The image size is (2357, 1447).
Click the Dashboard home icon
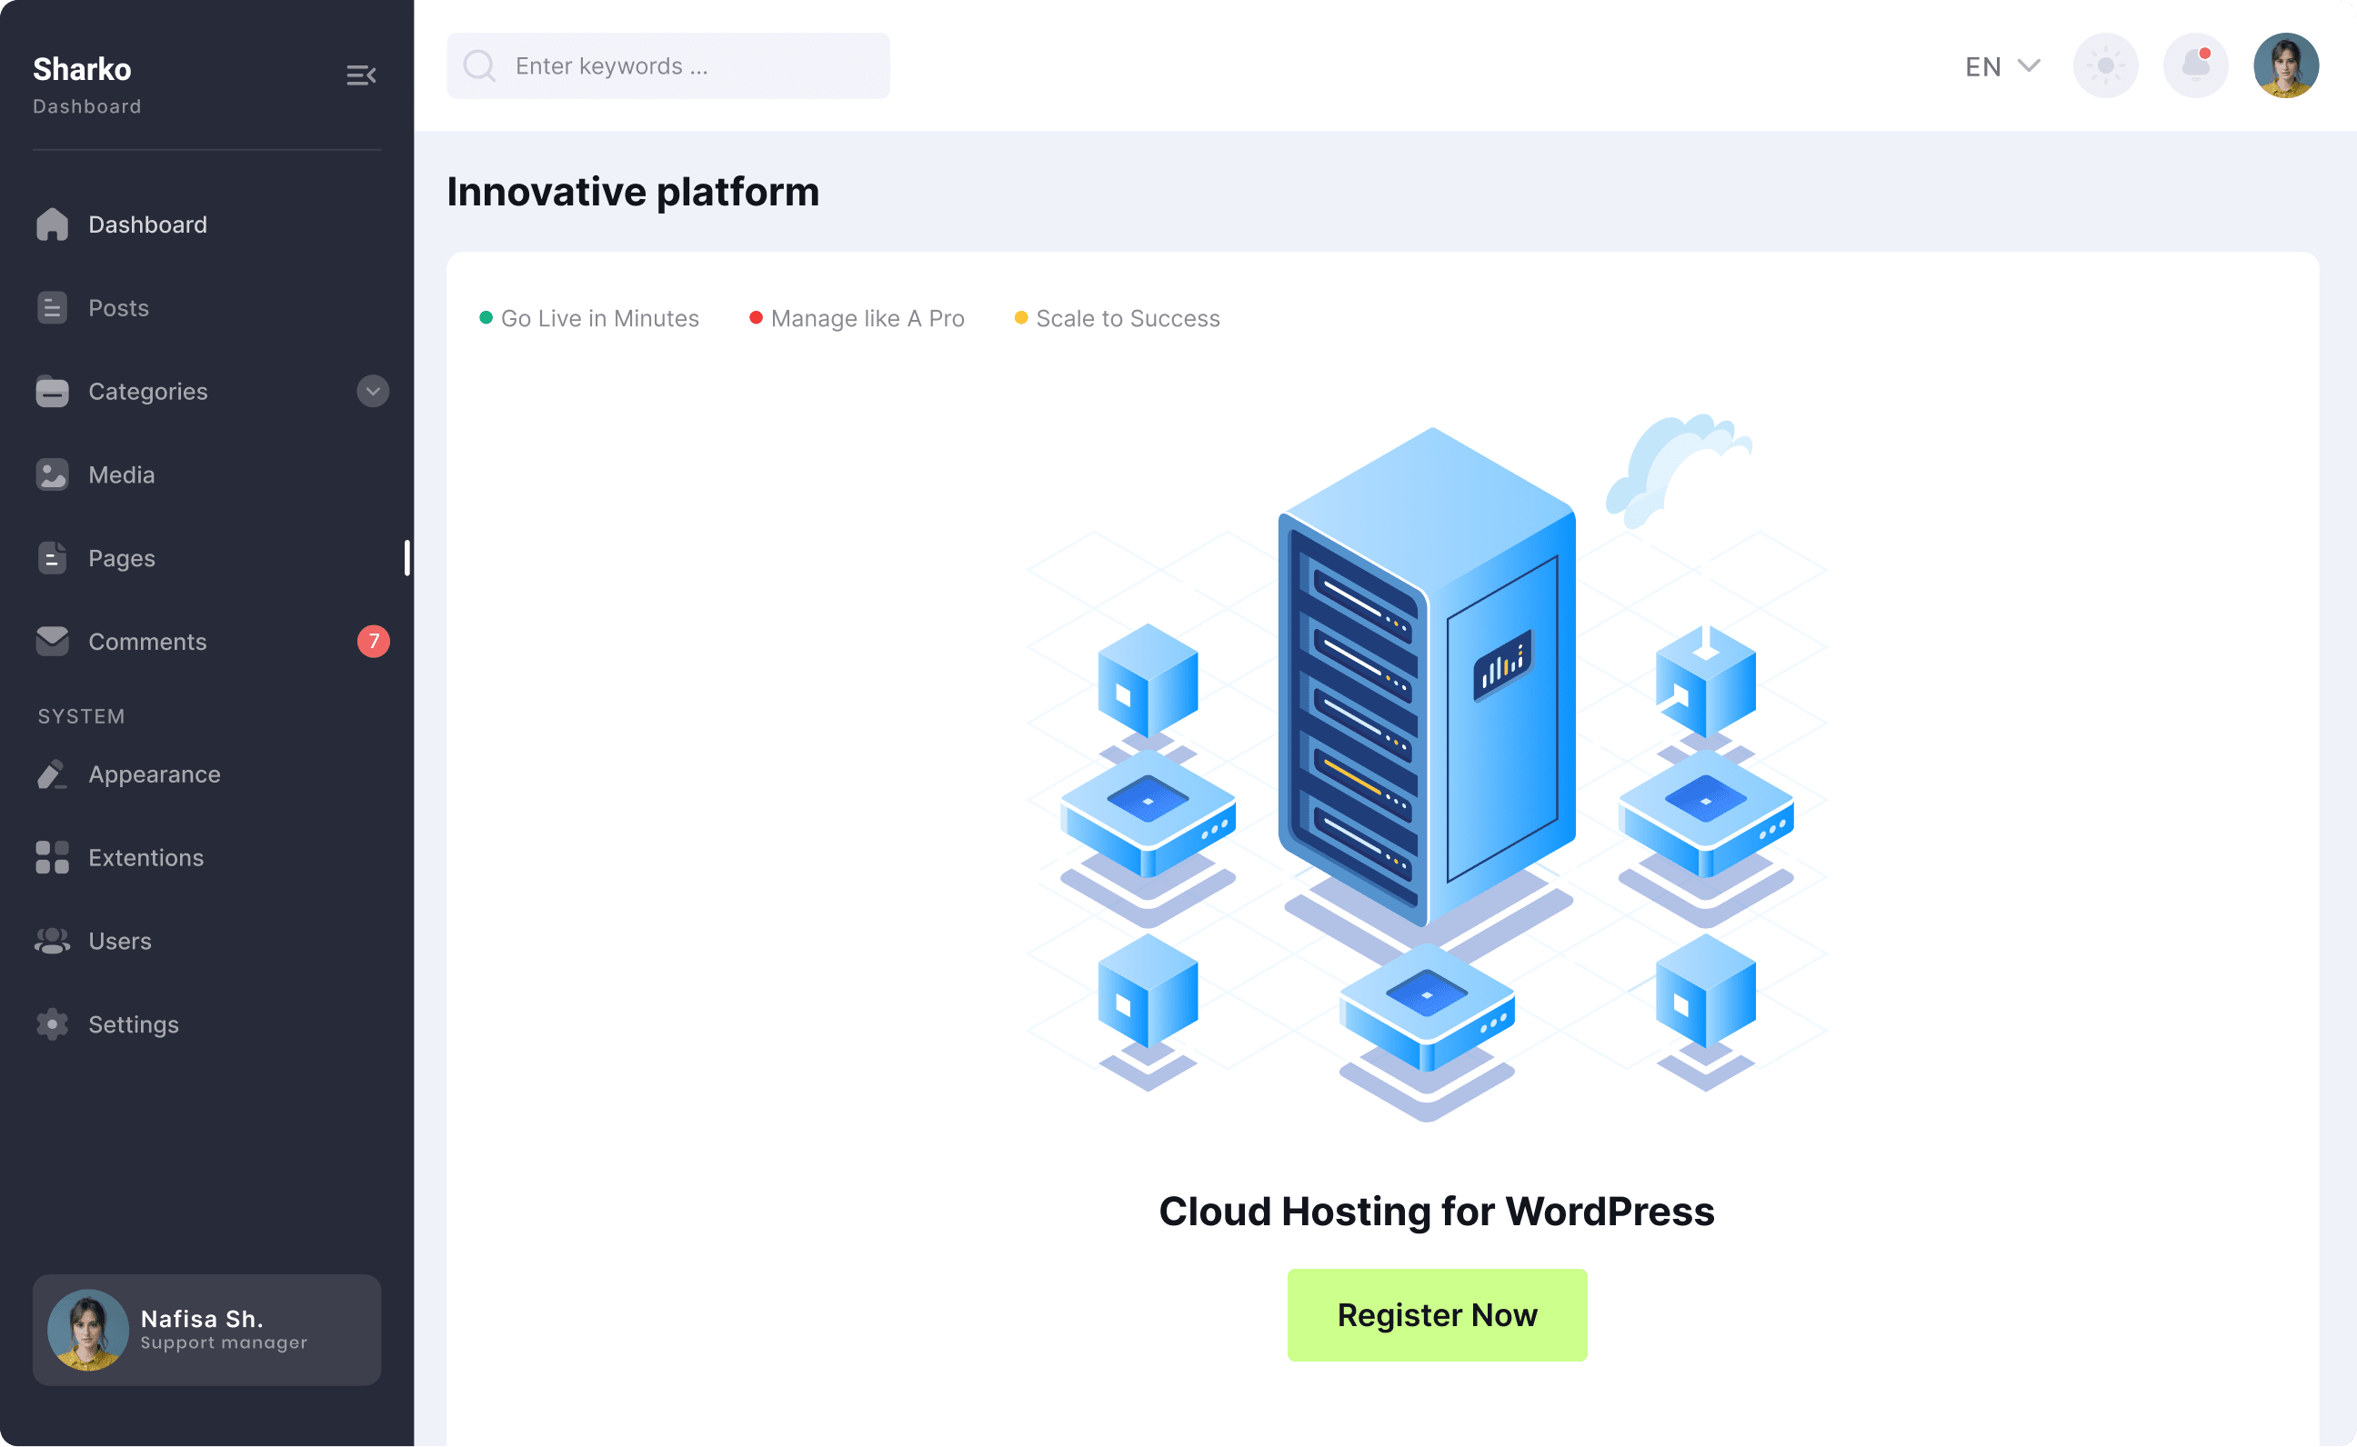52,224
